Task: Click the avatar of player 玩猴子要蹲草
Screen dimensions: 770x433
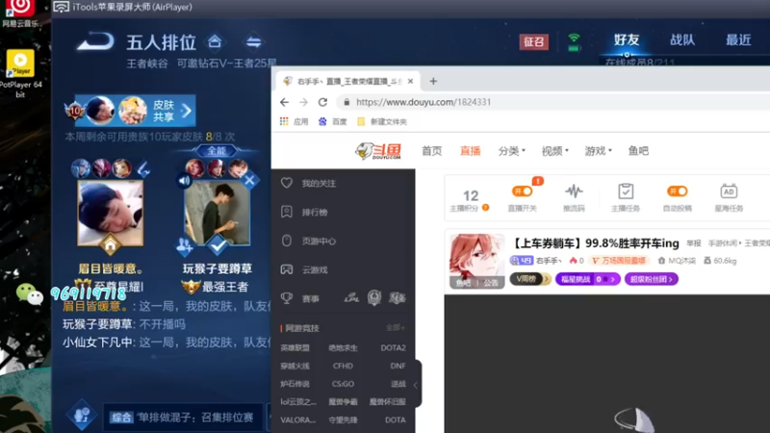Action: click(218, 213)
